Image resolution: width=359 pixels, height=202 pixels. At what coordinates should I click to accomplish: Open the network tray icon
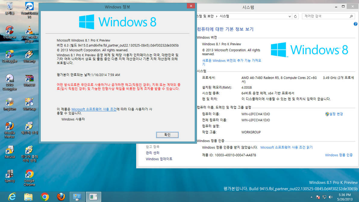click(324, 197)
